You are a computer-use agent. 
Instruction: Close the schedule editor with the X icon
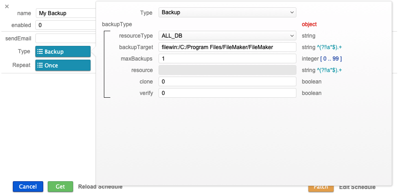point(6,6)
